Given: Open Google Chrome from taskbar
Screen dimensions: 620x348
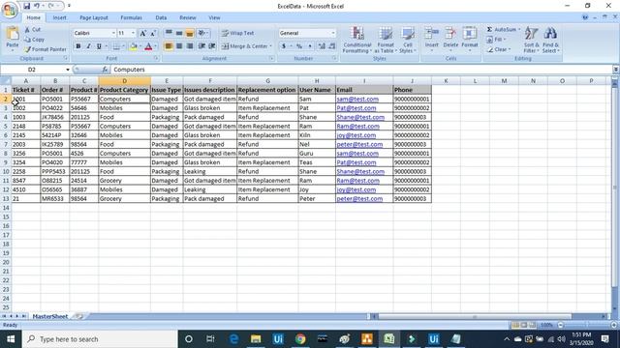Looking at the screenshot, I should pyautogui.click(x=300, y=339).
